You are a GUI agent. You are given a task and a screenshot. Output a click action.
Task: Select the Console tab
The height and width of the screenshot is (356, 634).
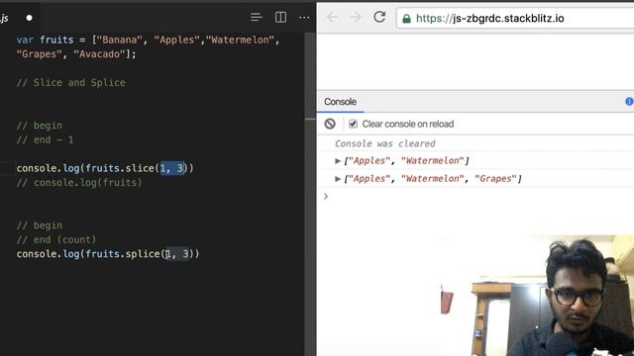340,102
